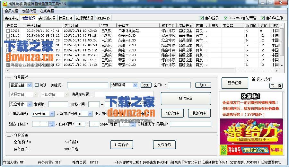Toggle the 自动赚金币 checkbox
Screen dimensions: 289x167
(x=263, y=18)
